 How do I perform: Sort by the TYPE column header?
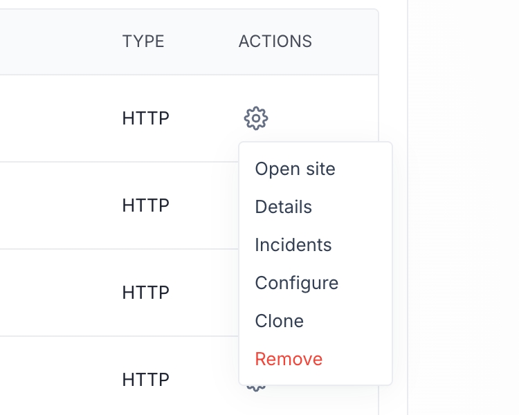pyautogui.click(x=143, y=41)
